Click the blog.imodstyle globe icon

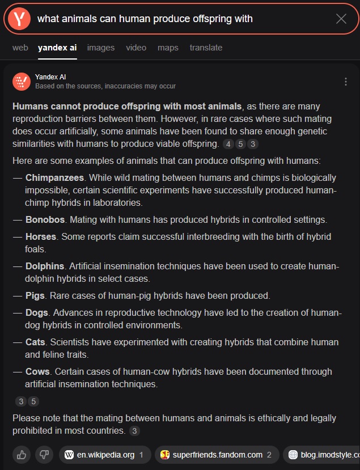coord(293,455)
